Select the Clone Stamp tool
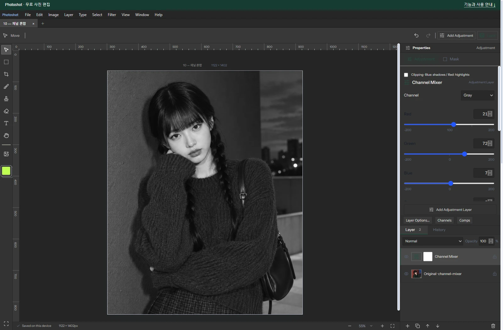This screenshot has height=330, width=503. pyautogui.click(x=6, y=99)
